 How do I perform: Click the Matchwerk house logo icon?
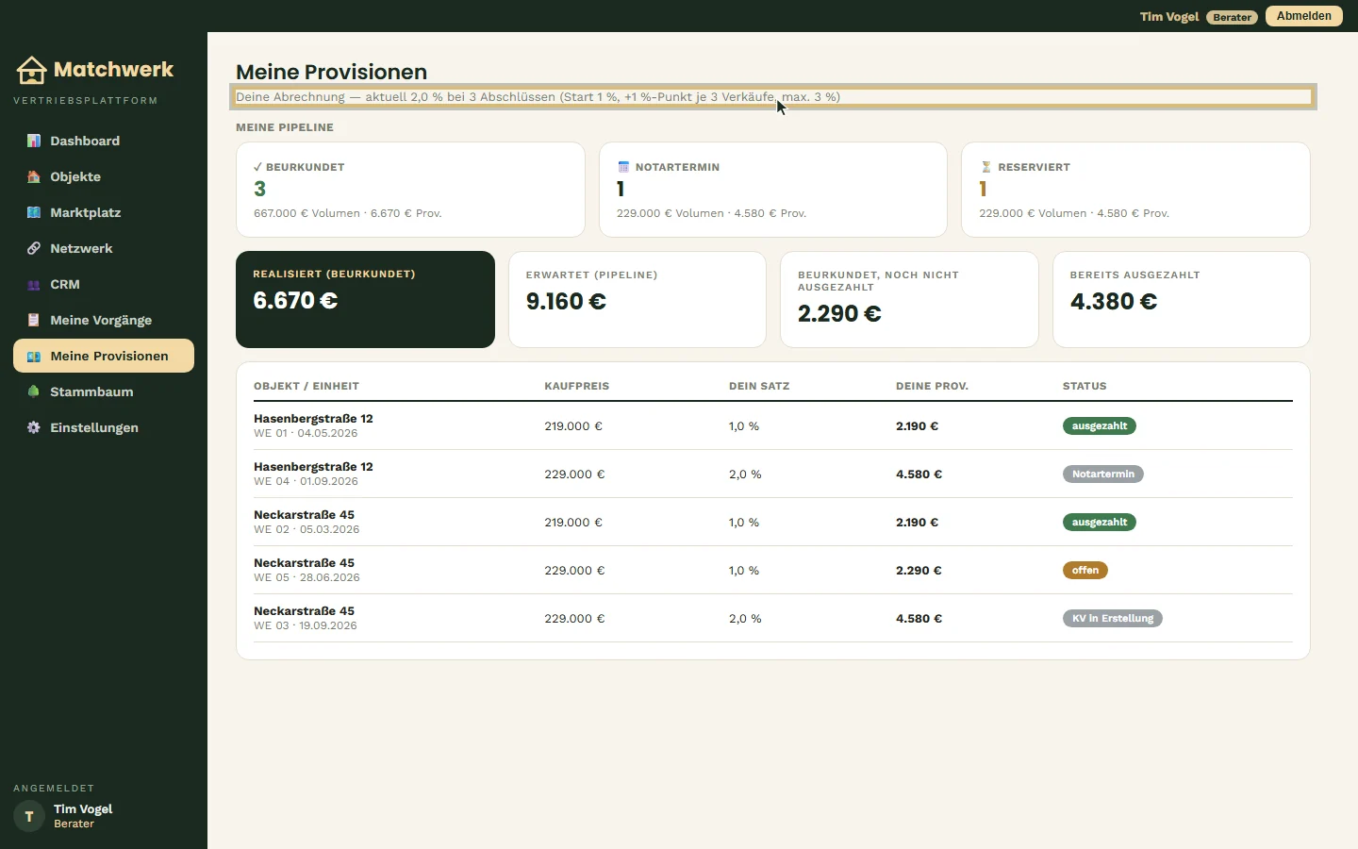coord(31,70)
